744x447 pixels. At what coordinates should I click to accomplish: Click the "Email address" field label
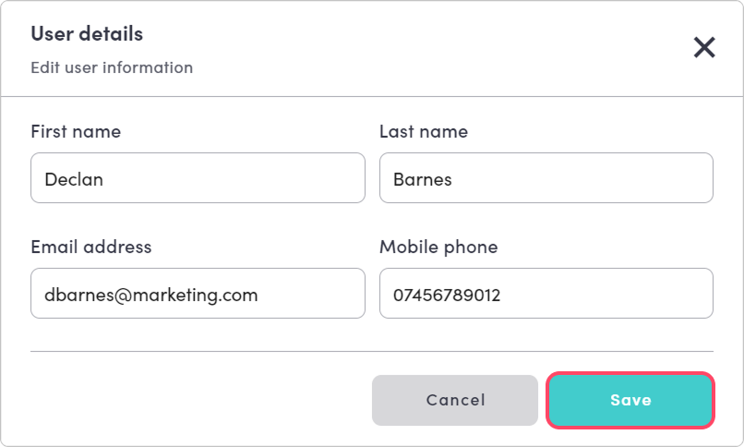91,248
